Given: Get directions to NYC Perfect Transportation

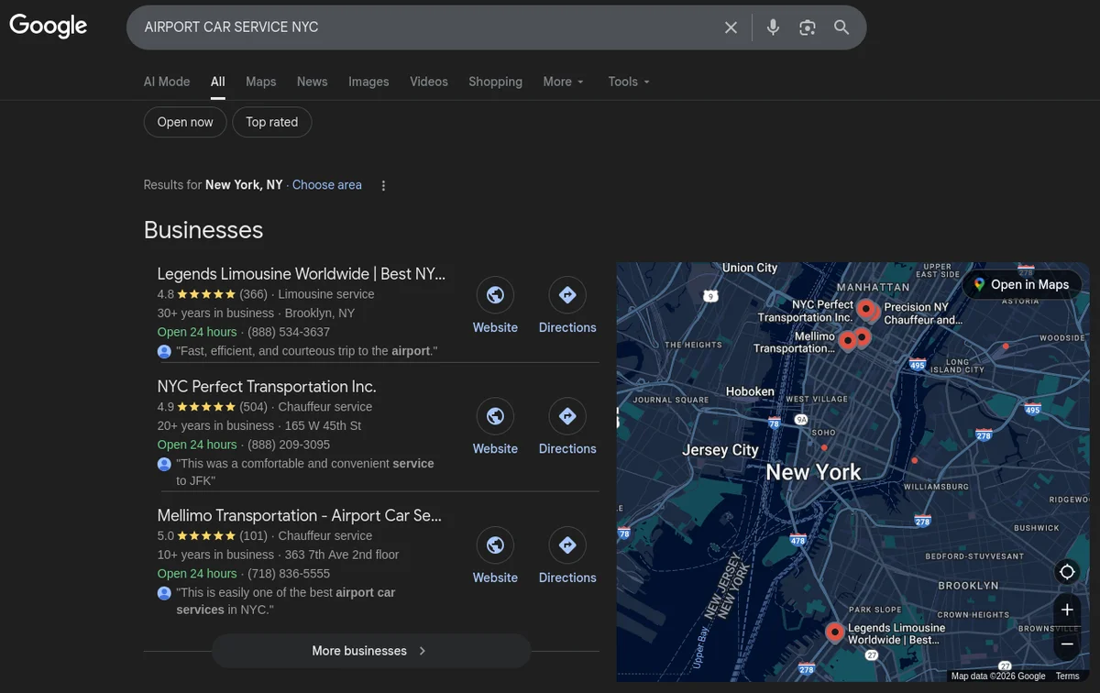Looking at the screenshot, I should [x=566, y=417].
